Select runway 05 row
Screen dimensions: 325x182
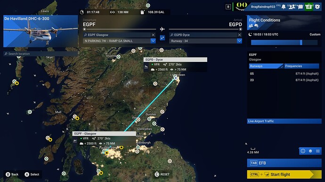[284, 74]
